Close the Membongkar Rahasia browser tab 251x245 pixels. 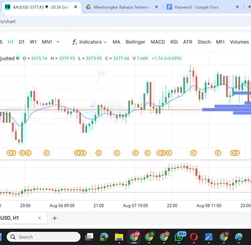pos(157,7)
